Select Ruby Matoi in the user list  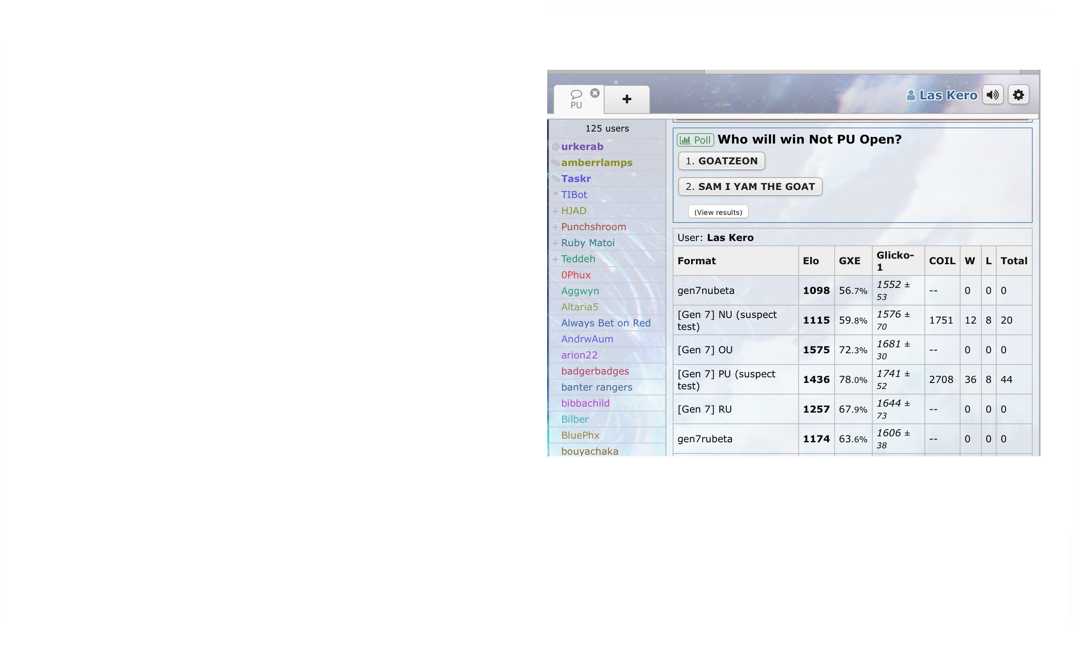[607, 243]
